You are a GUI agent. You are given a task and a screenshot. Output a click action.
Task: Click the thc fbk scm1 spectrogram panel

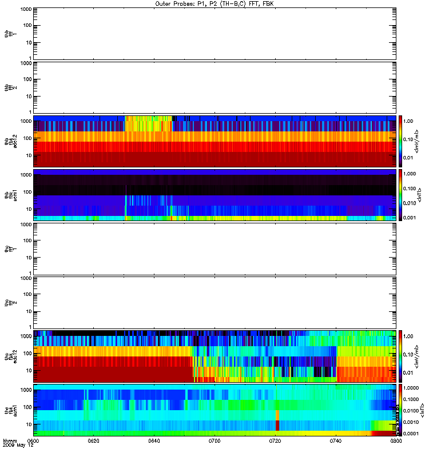[x=214, y=410]
